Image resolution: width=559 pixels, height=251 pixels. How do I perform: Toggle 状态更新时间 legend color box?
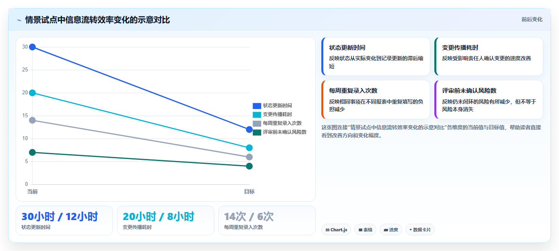point(257,106)
